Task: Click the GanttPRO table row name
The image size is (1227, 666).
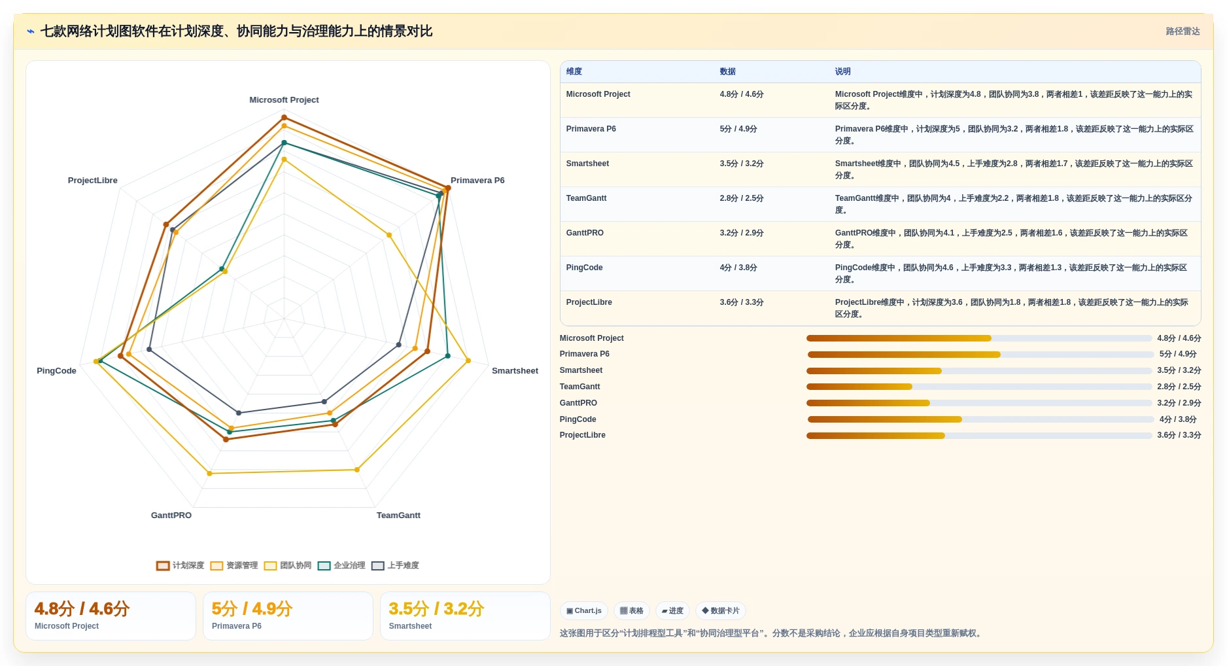Action: click(x=585, y=233)
